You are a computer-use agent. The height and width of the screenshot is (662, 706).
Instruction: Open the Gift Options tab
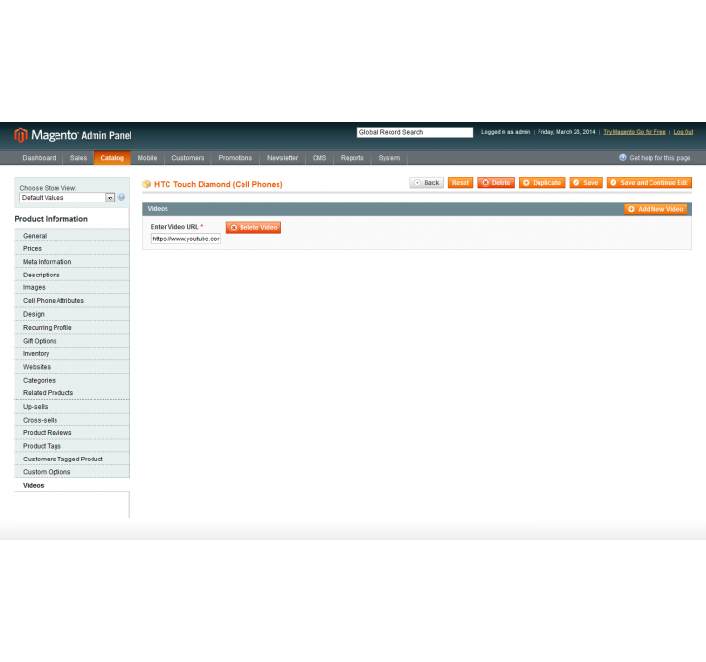(x=72, y=341)
